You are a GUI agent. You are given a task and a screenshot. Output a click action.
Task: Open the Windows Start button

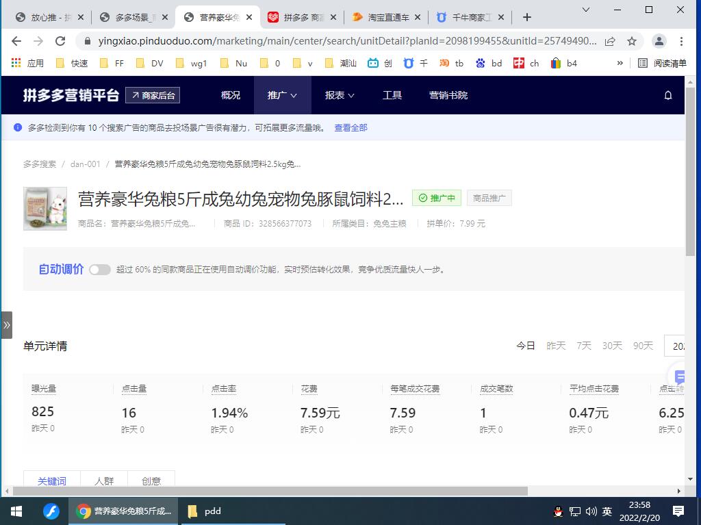click(x=16, y=511)
